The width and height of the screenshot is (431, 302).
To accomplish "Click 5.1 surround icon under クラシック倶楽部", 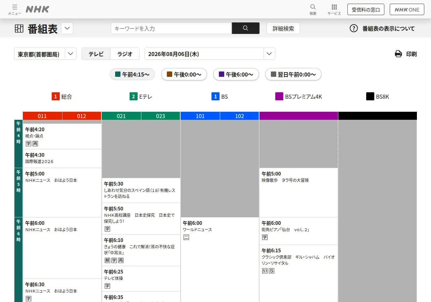I will pos(265,270).
